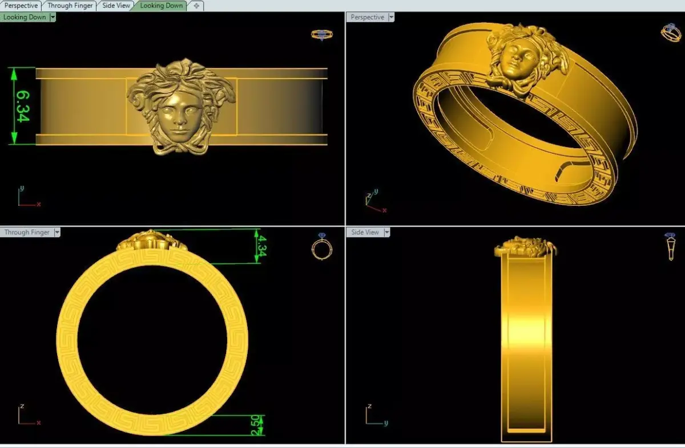Viewport: 685px width, 448px height.
Task: Open the Side View viewport title dropdown arrow
Action: pyautogui.click(x=386, y=232)
